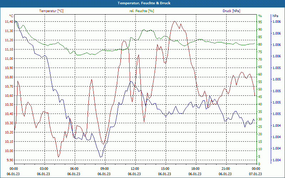Click humidity axis value '85'

coord(260,37)
